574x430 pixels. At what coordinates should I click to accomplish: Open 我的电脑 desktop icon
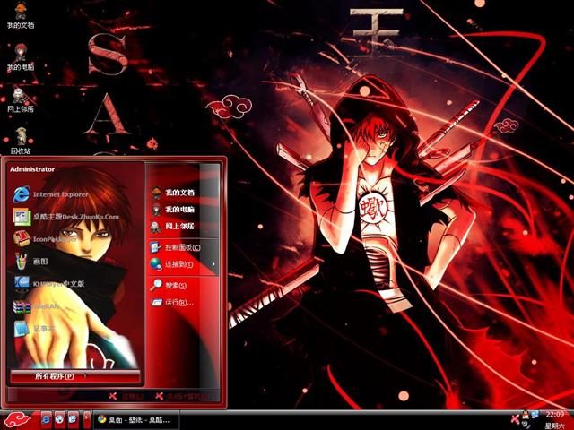pos(21,57)
